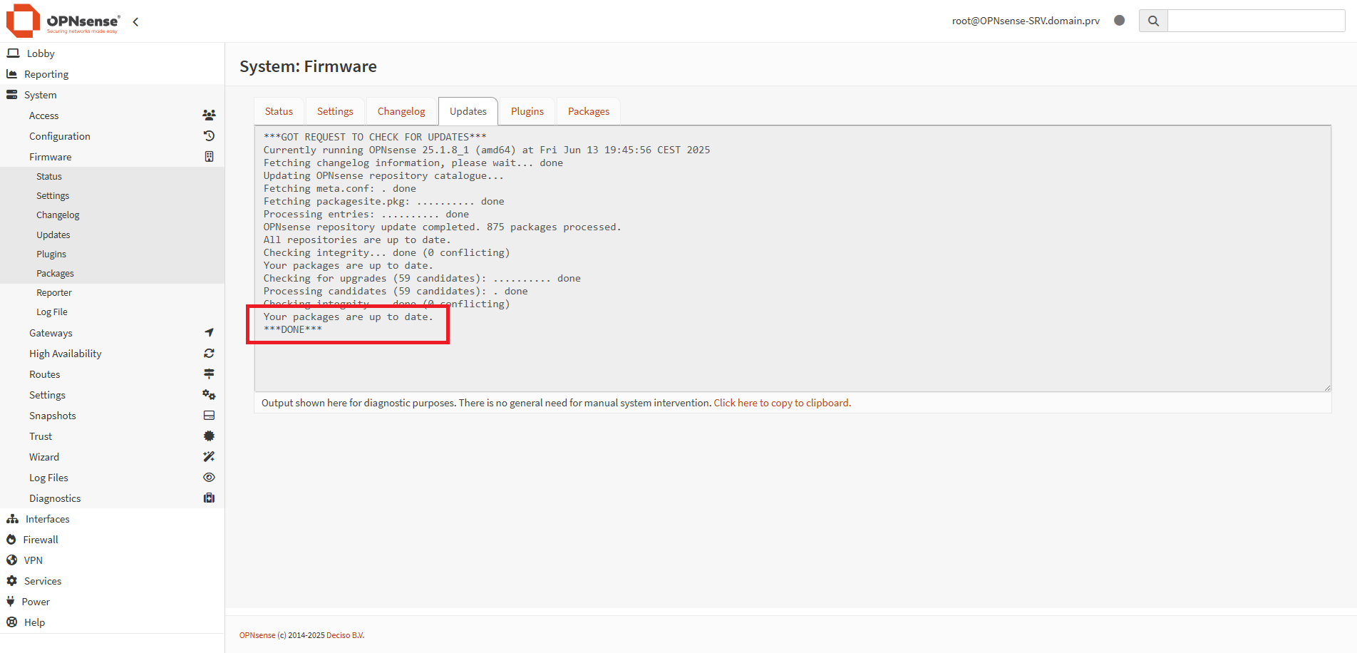
Task: Click the Access users icon
Action: [209, 115]
